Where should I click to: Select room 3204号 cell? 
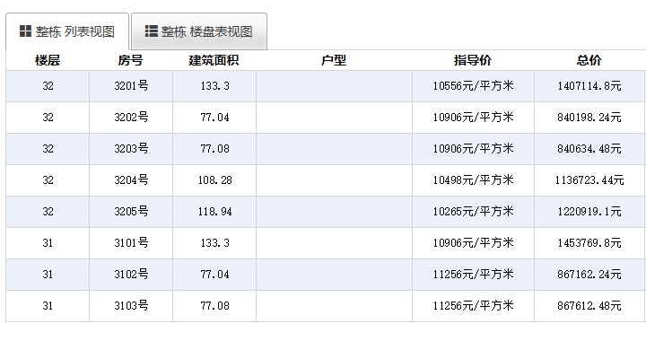coord(131,180)
